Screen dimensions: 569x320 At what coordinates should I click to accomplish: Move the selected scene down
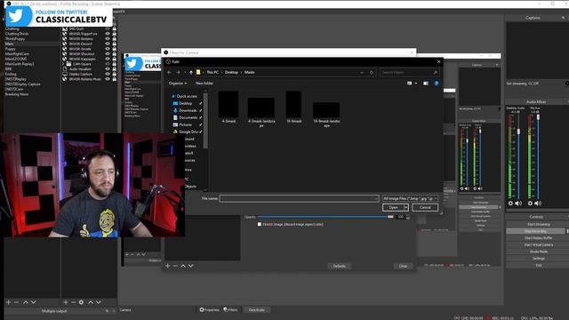(x=34, y=302)
